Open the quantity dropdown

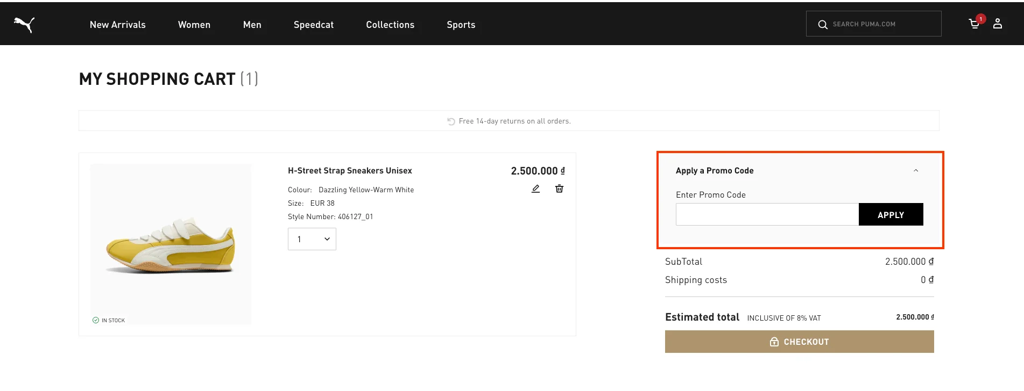click(312, 239)
